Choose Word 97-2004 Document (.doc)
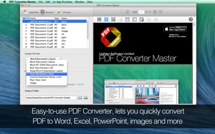The width and height of the screenshot is (215, 134). coord(46,65)
